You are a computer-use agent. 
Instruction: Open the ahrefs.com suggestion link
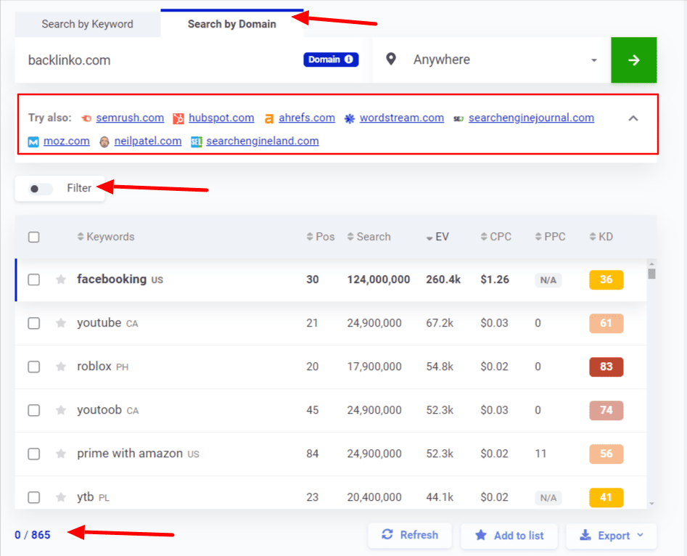tap(307, 118)
